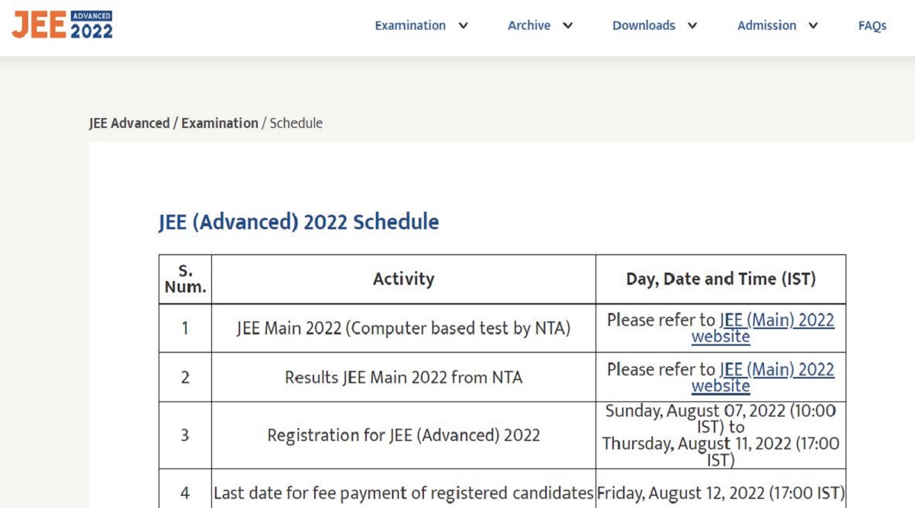Click the Activity column header
Screen dimensions: 915x508
click(x=403, y=280)
